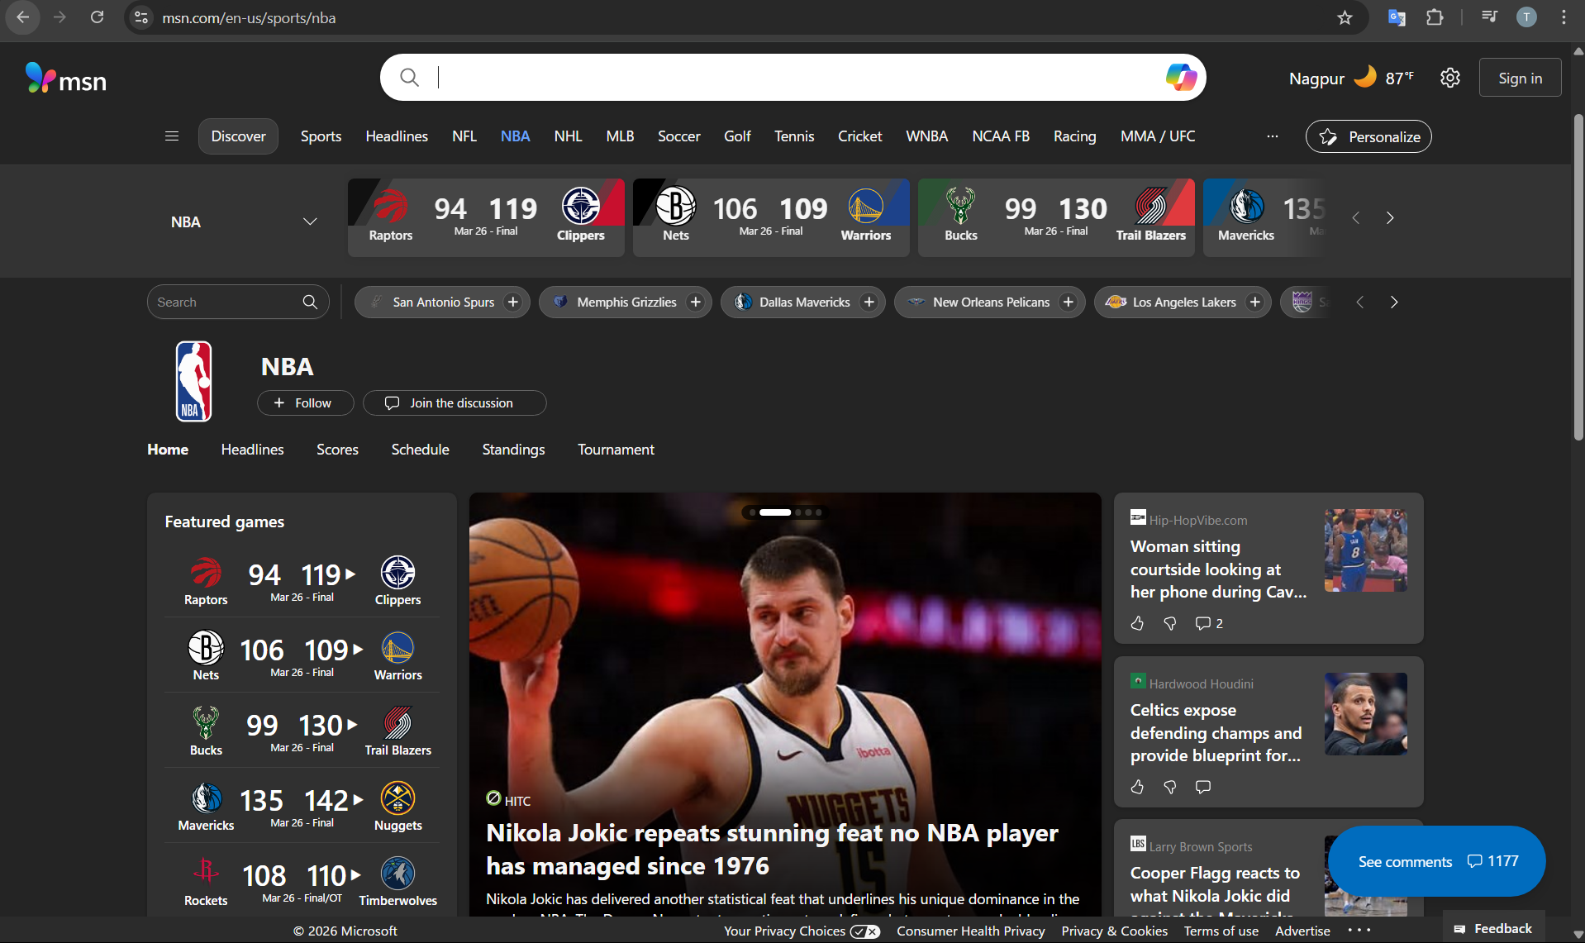
Task: Click the scrollbar down arrow
Action: click(1578, 935)
